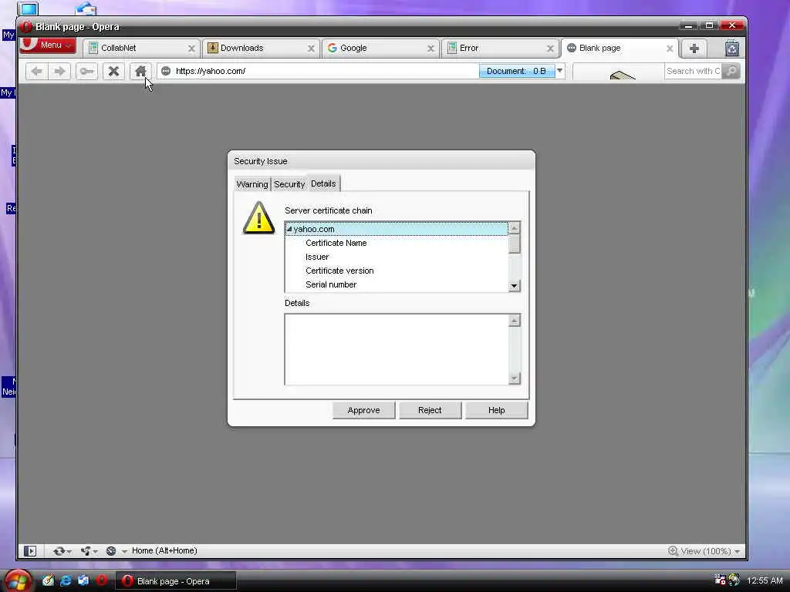This screenshot has height=592, width=790.
Task: Open the Windows Start orb
Action: click(18, 581)
